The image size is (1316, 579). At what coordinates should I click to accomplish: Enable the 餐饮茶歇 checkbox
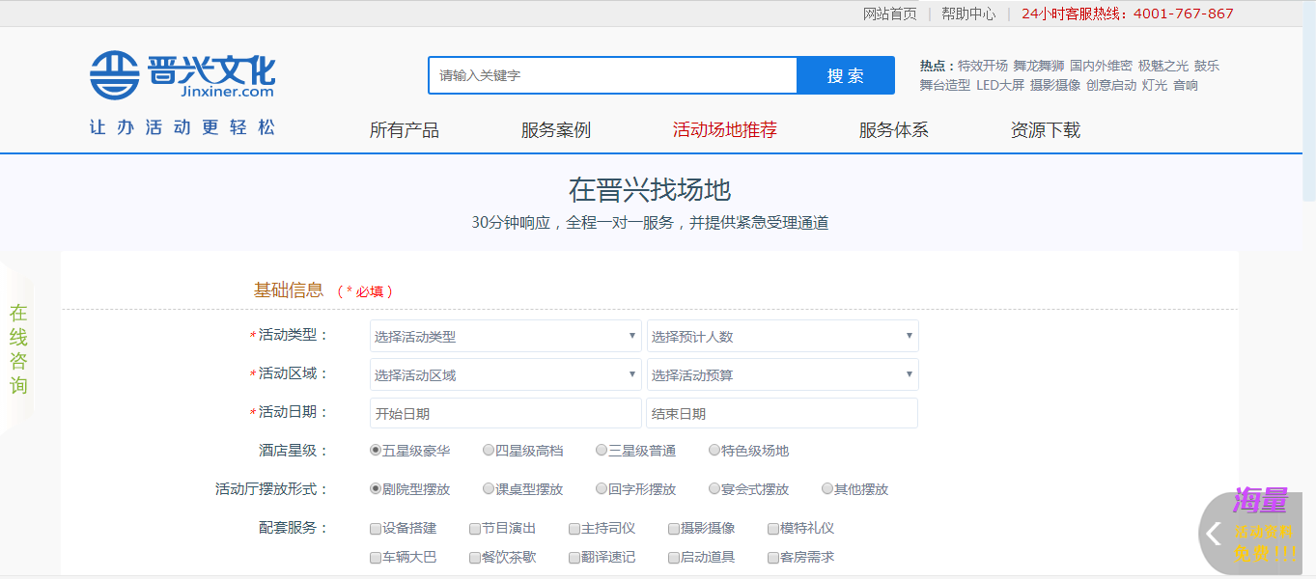point(475,558)
